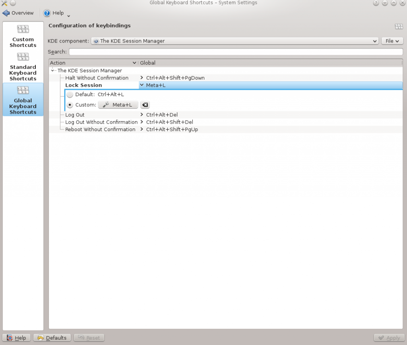Click the Help button at bottom
The width and height of the screenshot is (407, 345).
(x=16, y=338)
